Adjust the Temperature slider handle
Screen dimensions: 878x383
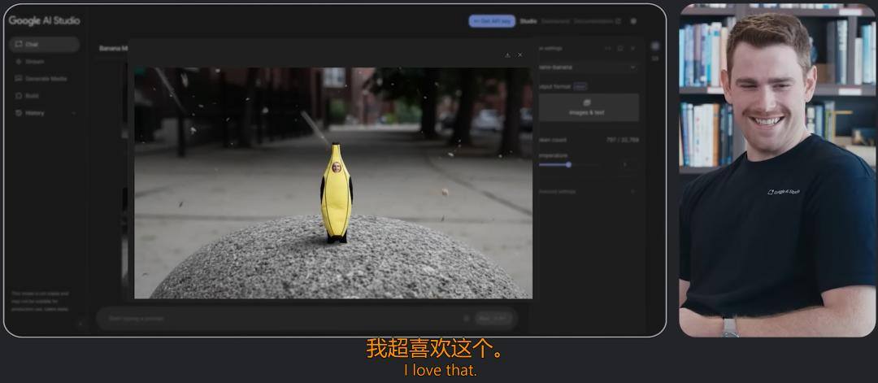tap(568, 164)
